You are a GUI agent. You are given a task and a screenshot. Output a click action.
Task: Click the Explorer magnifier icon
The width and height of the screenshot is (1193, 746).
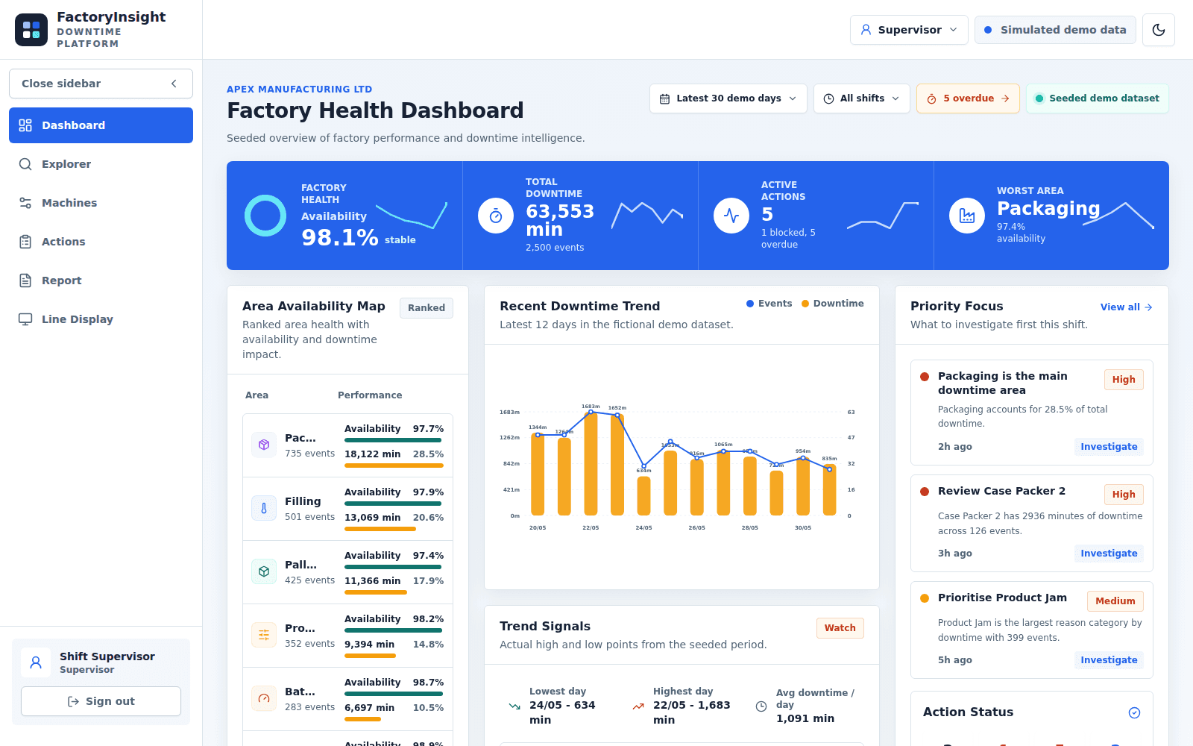tap(25, 164)
